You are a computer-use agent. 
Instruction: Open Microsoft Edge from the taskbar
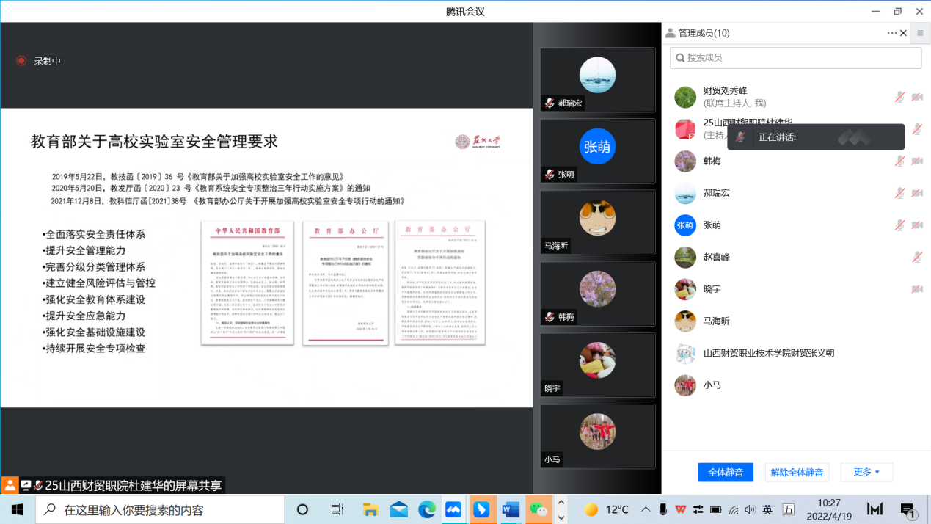point(426,509)
